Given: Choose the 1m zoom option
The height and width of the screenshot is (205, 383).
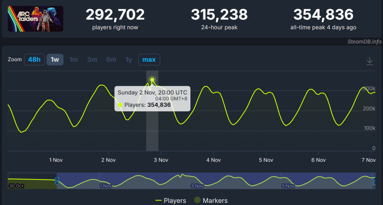Looking at the screenshot, I should tap(73, 59).
